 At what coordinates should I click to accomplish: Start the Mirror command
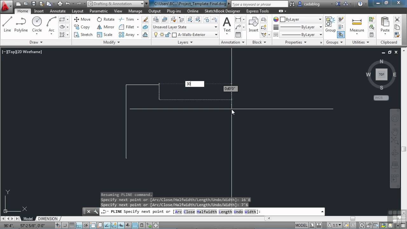click(105, 27)
